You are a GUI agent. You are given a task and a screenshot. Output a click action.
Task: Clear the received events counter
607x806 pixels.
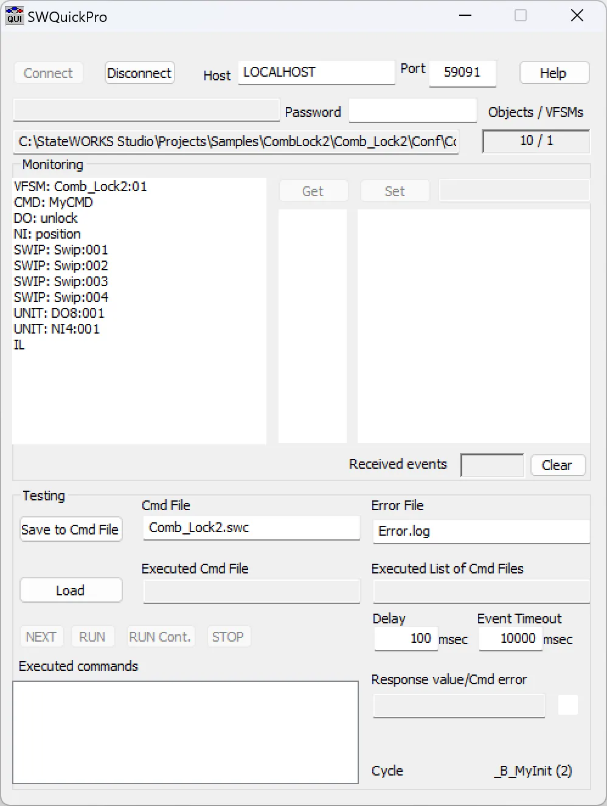[557, 465]
